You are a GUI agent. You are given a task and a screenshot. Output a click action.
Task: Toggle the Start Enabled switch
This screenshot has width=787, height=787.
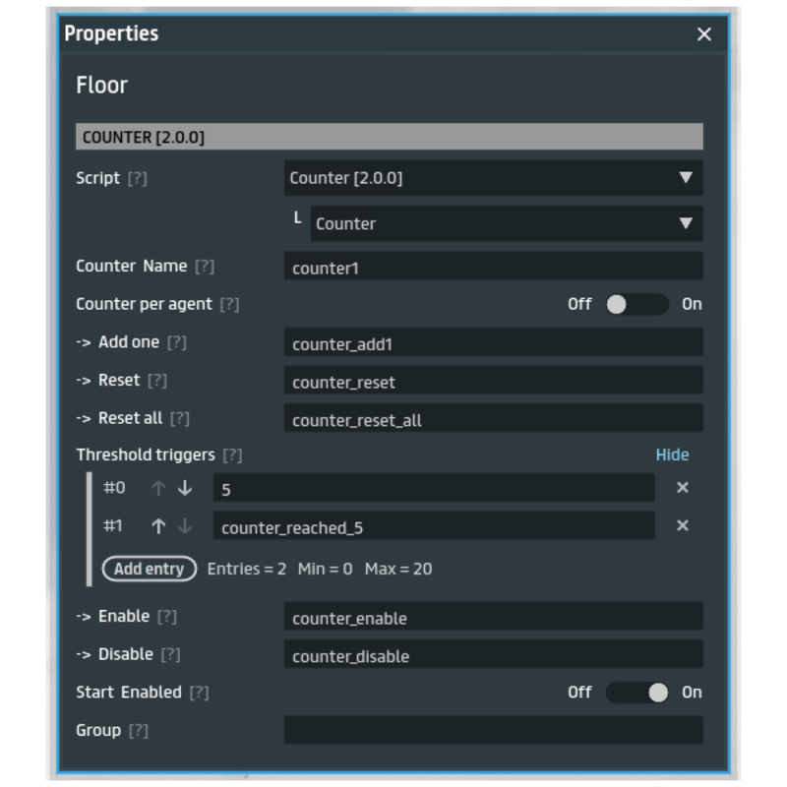click(x=636, y=693)
